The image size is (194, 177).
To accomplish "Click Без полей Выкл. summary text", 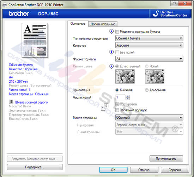I will [x=21, y=73].
